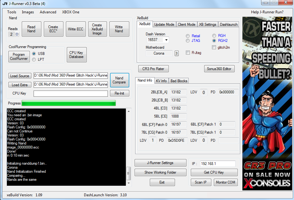Image resolution: width=294 pixels, height=200 pixels.
Task: Select the JTAG radio button
Action: [188, 41]
